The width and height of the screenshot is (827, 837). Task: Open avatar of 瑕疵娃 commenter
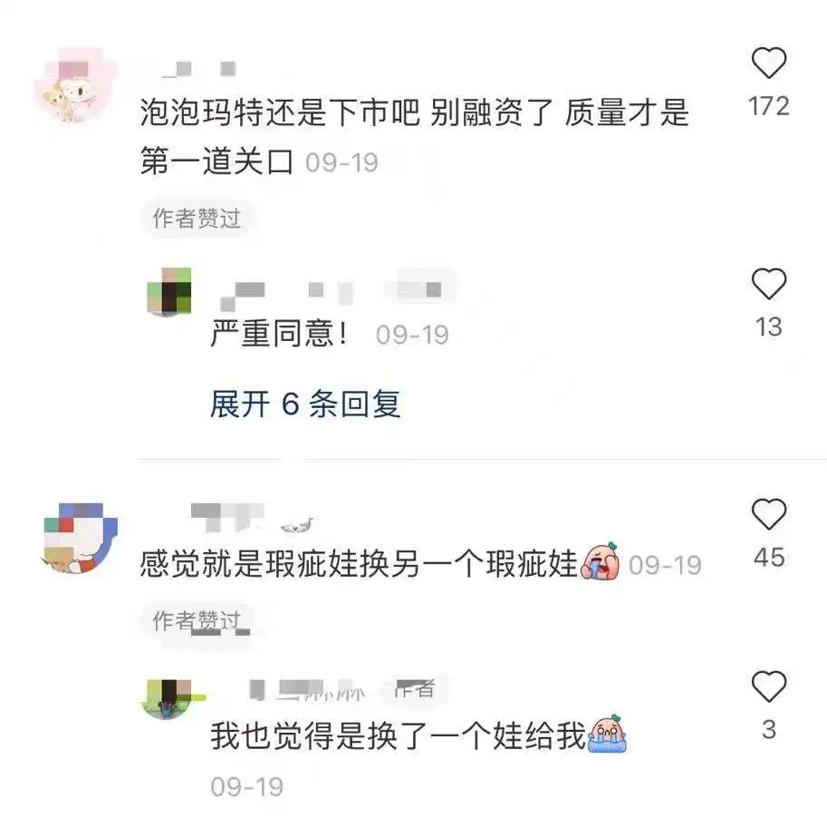[x=79, y=538]
